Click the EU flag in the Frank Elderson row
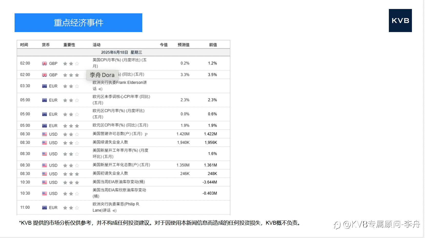 click(45, 86)
